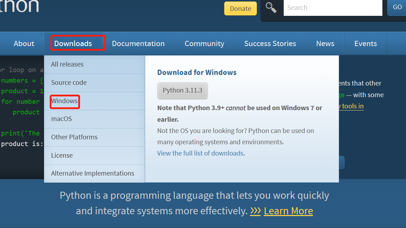Click the magnifying glass search icon

click(271, 8)
